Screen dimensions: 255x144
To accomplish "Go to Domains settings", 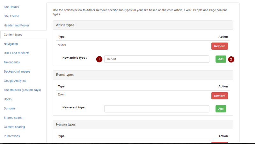I will click(10, 108).
